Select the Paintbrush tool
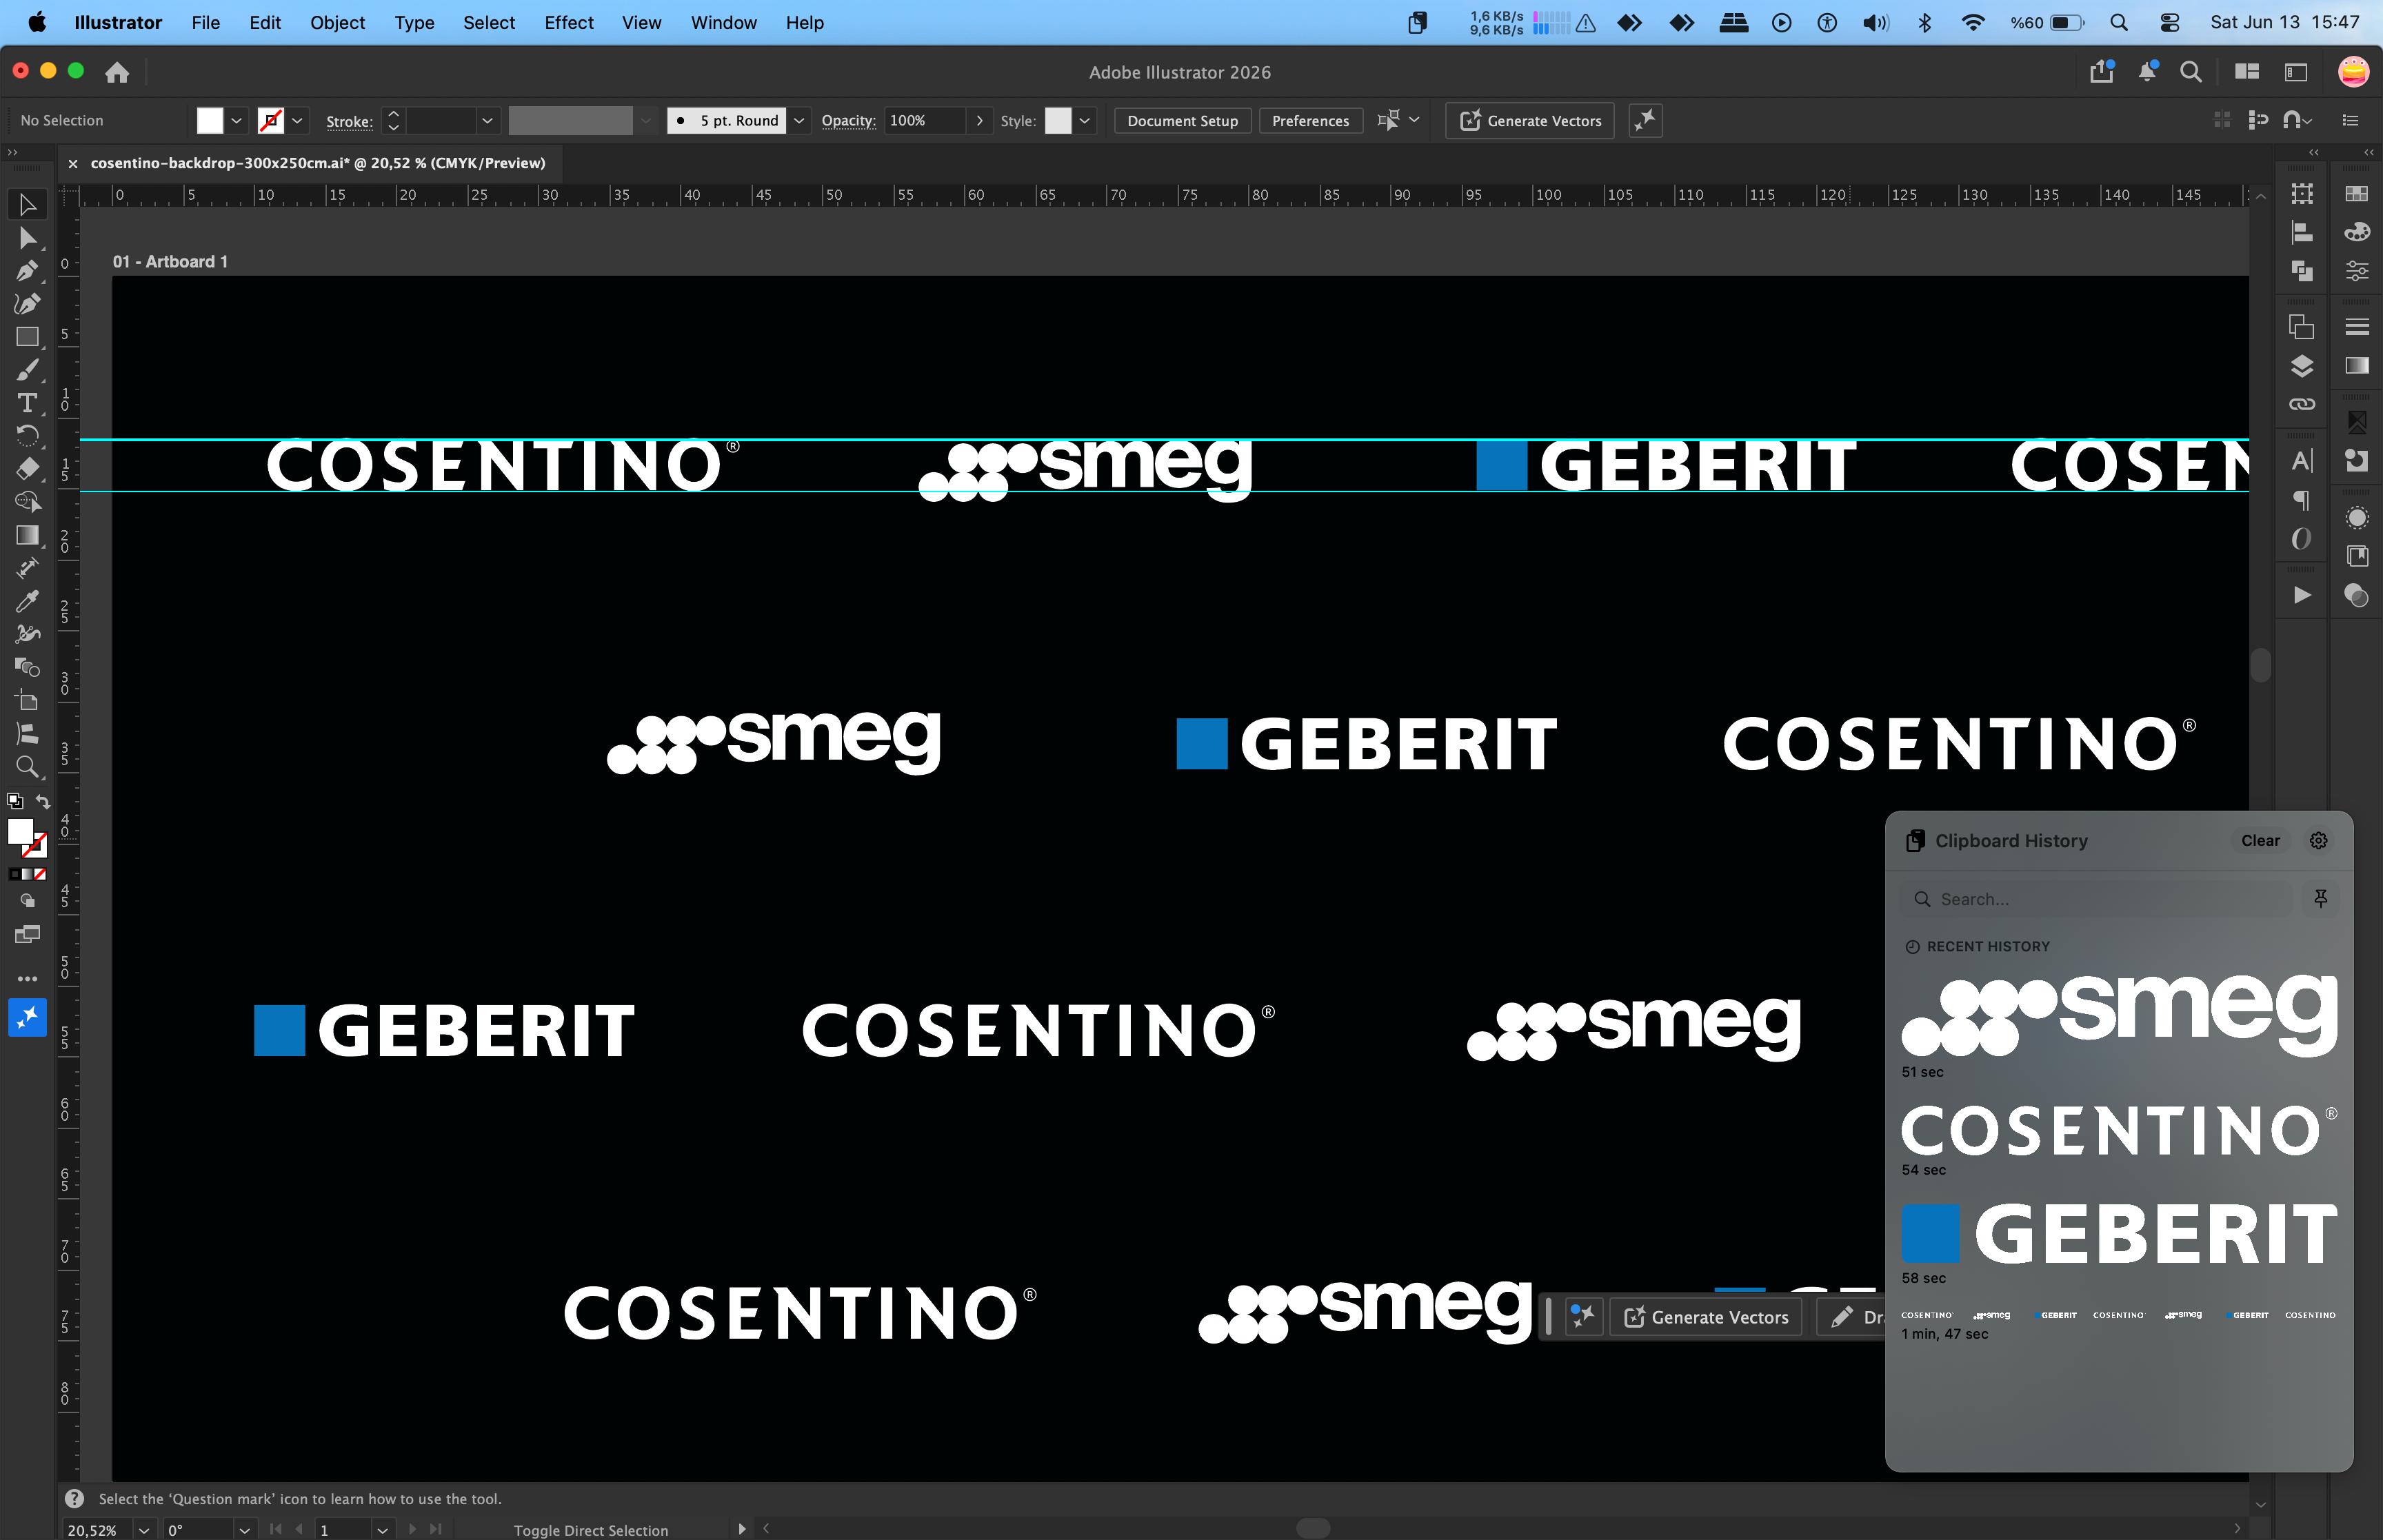Viewport: 2383px width, 1540px height. tap(27, 370)
